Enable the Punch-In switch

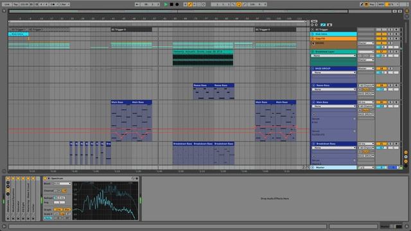coord(233,4)
